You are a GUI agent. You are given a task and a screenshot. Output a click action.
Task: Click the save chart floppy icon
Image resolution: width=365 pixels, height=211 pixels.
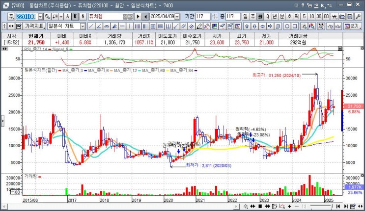click(x=350, y=17)
